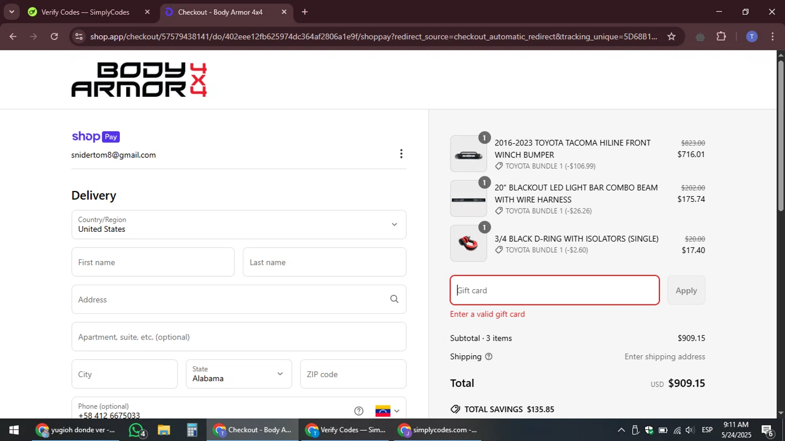The width and height of the screenshot is (785, 441).
Task: Open WhatsApp from the taskbar
Action: pyautogui.click(x=138, y=430)
